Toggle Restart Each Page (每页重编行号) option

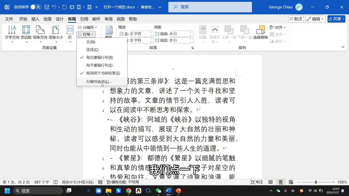pyautogui.click(x=100, y=57)
